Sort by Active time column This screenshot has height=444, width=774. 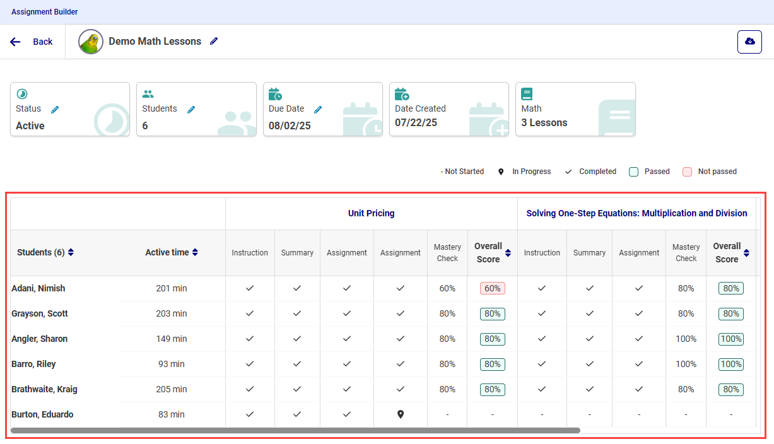(x=196, y=252)
